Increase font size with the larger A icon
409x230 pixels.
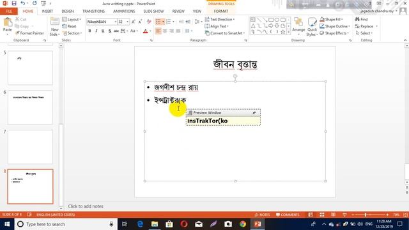134,22
